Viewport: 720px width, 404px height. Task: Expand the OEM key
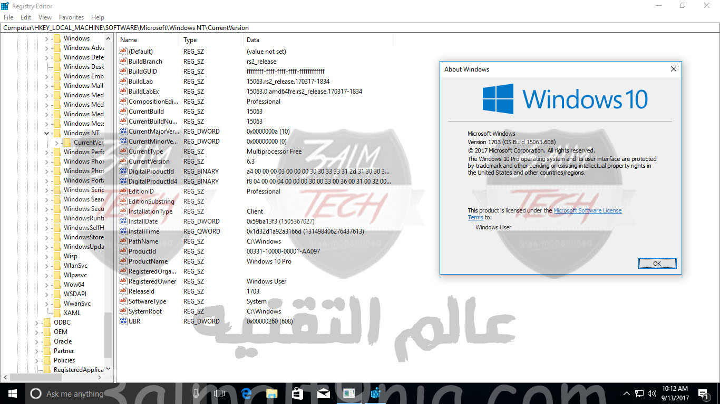36,332
